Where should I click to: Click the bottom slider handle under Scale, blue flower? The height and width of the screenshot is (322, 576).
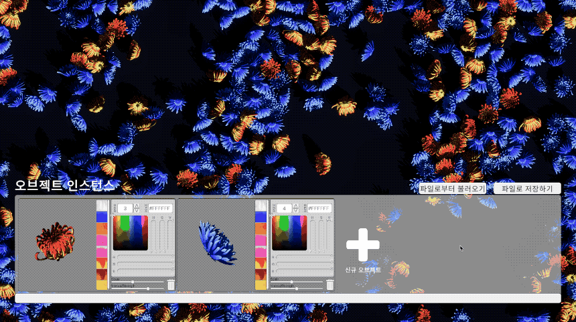click(297, 289)
